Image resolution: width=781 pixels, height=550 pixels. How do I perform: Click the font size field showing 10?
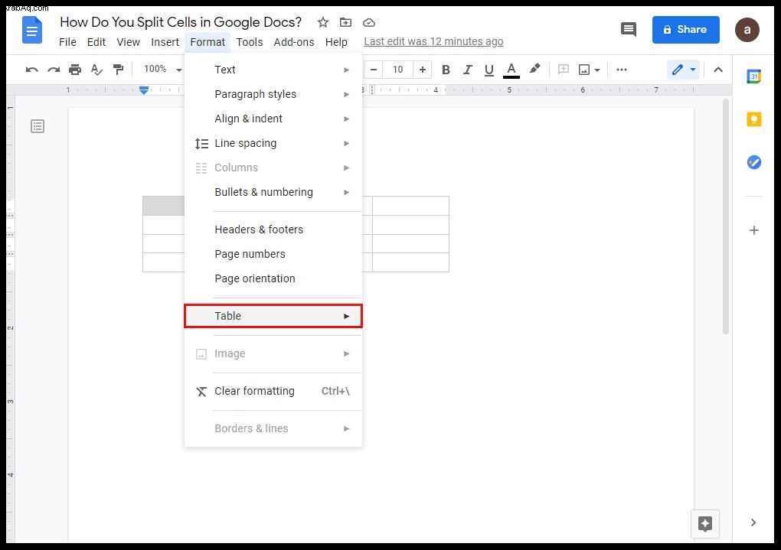click(397, 70)
